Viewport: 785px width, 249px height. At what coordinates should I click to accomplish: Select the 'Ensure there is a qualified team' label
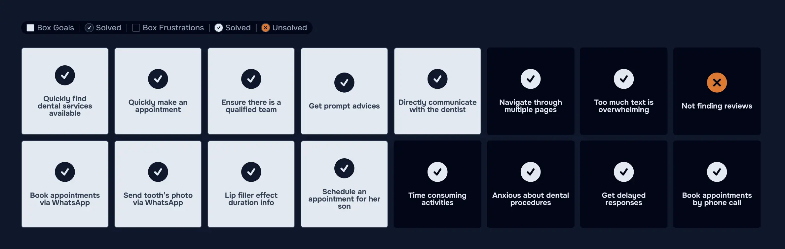[x=251, y=106]
